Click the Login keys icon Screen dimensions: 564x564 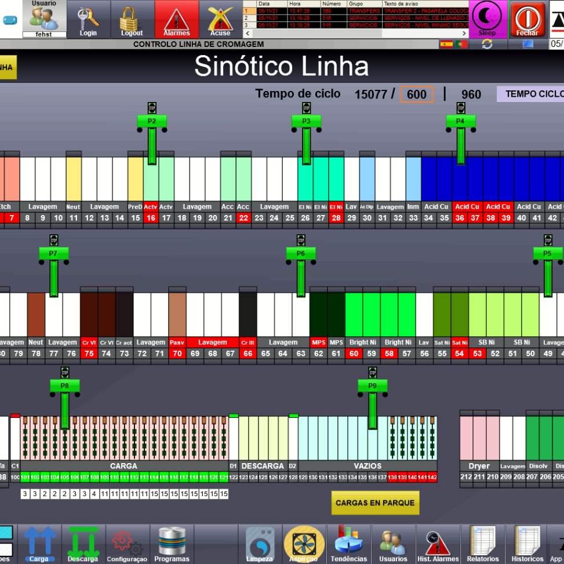(88, 20)
